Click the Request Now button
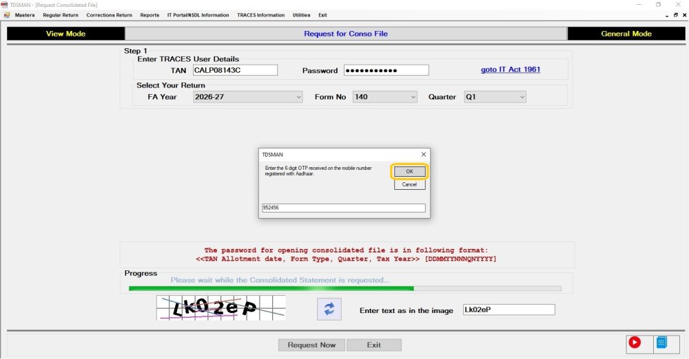 click(311, 345)
